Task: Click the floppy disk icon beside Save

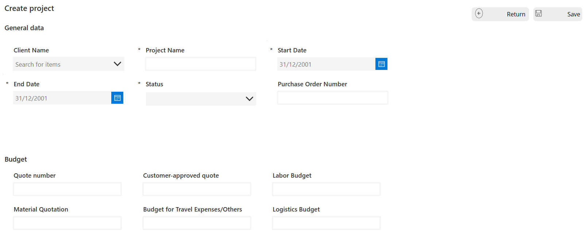Action: tap(538, 14)
